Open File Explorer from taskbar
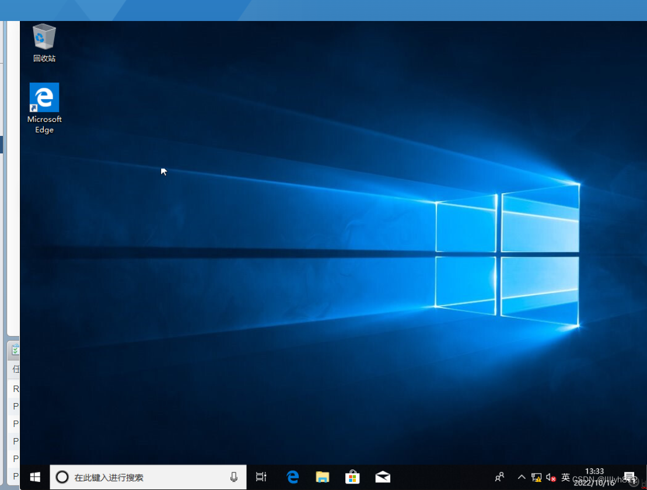Image resolution: width=647 pixels, height=490 pixels. coord(322,477)
